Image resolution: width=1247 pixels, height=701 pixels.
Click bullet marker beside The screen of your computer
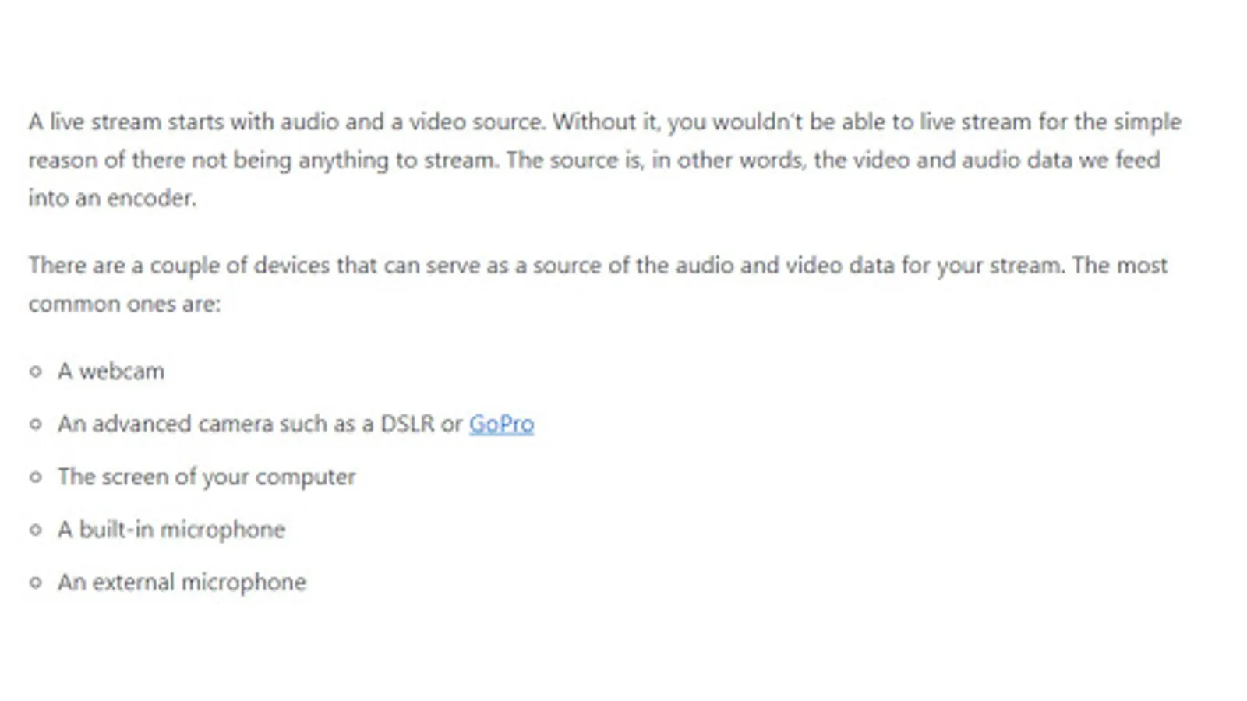[x=36, y=477]
